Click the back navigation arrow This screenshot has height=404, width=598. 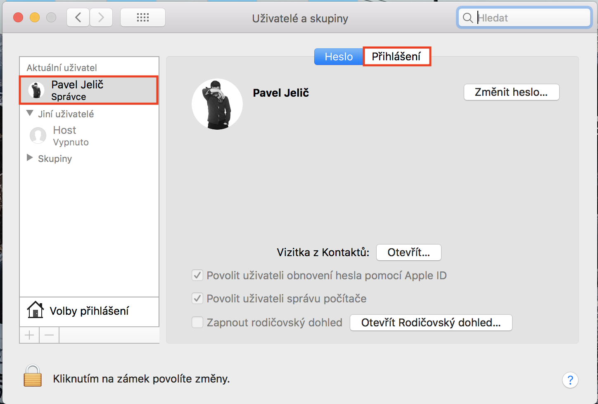78,18
